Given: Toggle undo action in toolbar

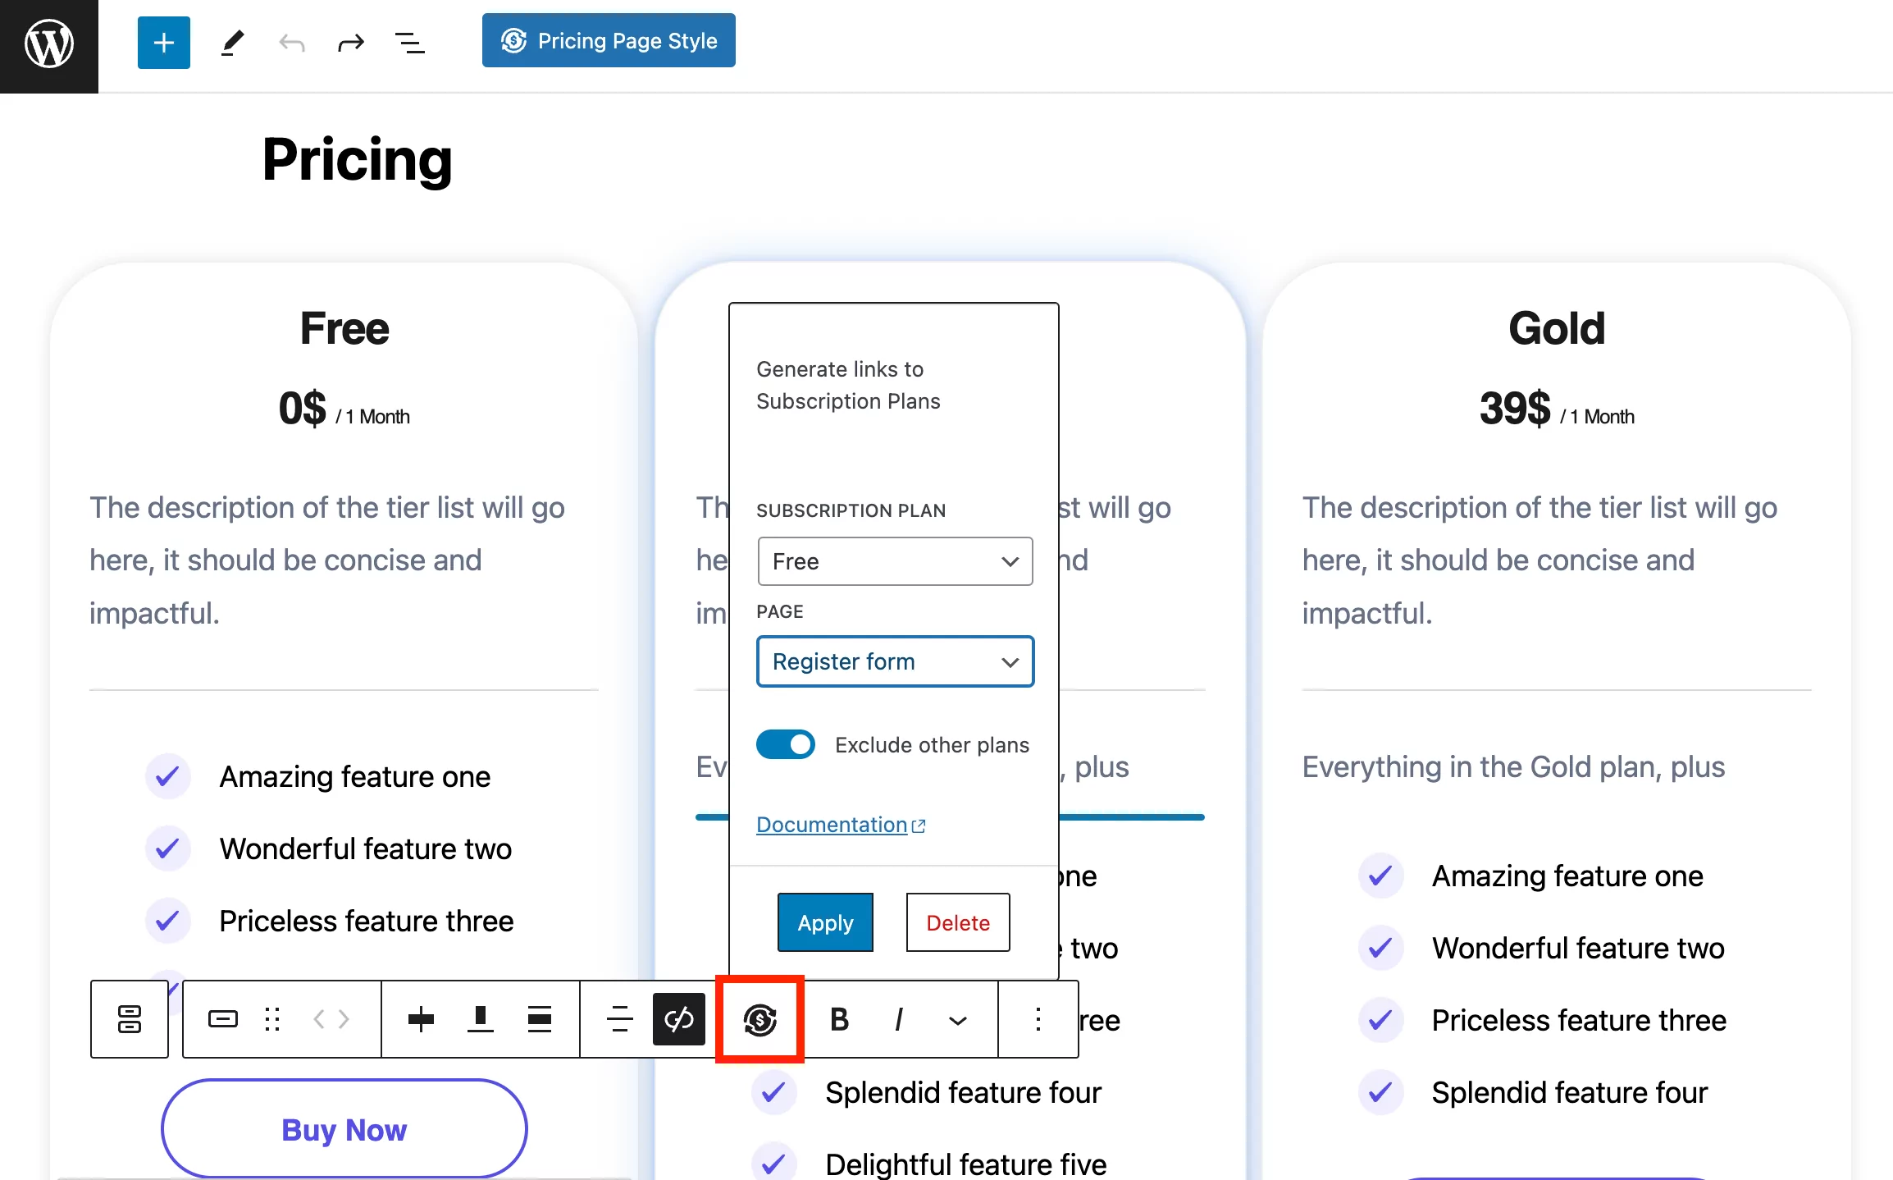Looking at the screenshot, I should (x=290, y=41).
